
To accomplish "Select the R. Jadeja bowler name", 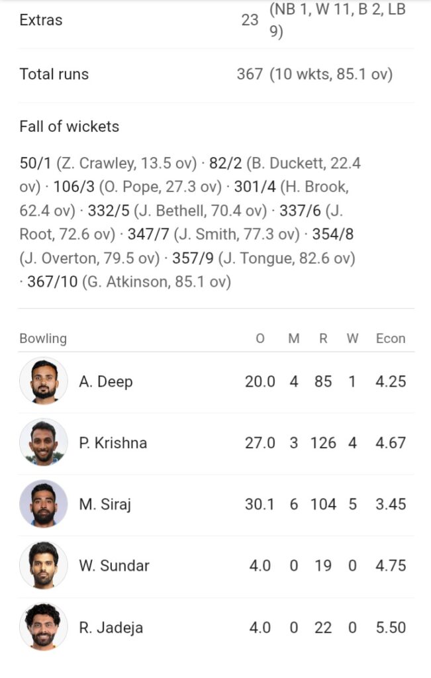I will (111, 628).
